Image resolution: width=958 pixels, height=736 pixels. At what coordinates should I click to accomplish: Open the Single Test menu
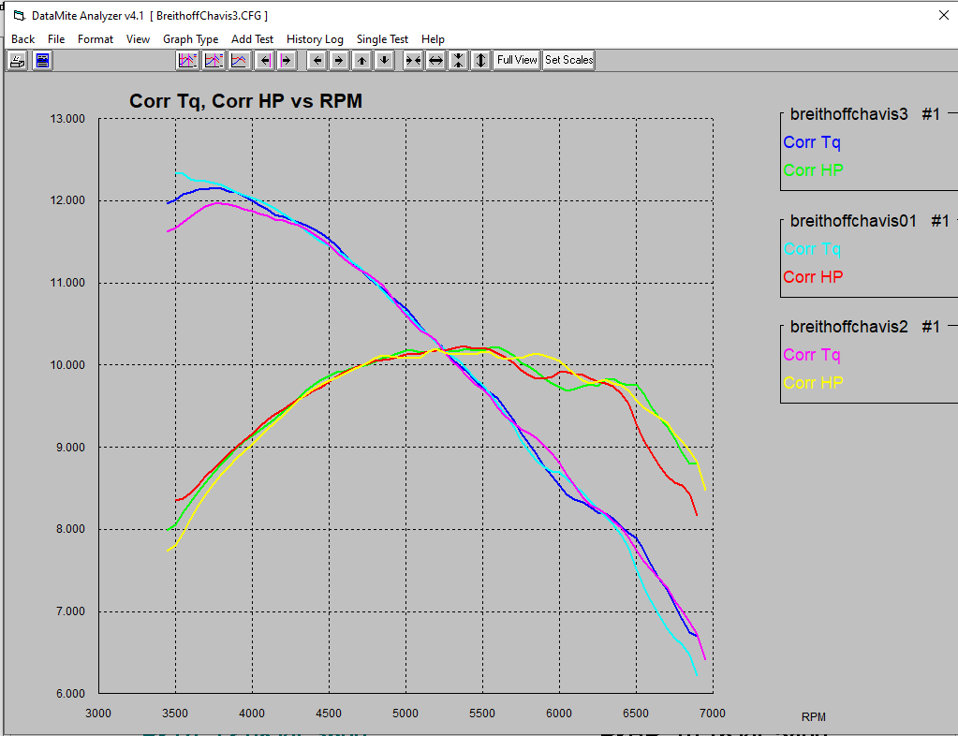pyautogui.click(x=382, y=39)
